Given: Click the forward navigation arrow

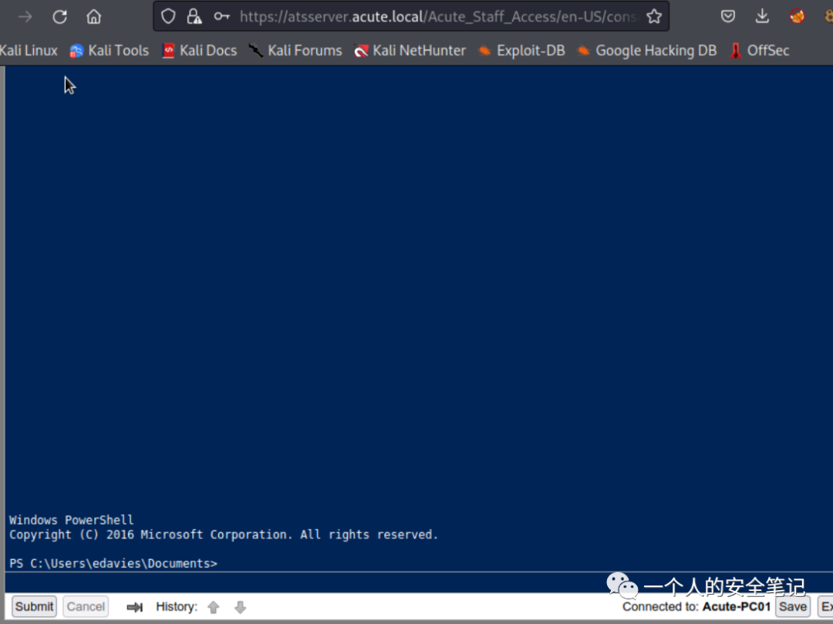Looking at the screenshot, I should [x=25, y=17].
